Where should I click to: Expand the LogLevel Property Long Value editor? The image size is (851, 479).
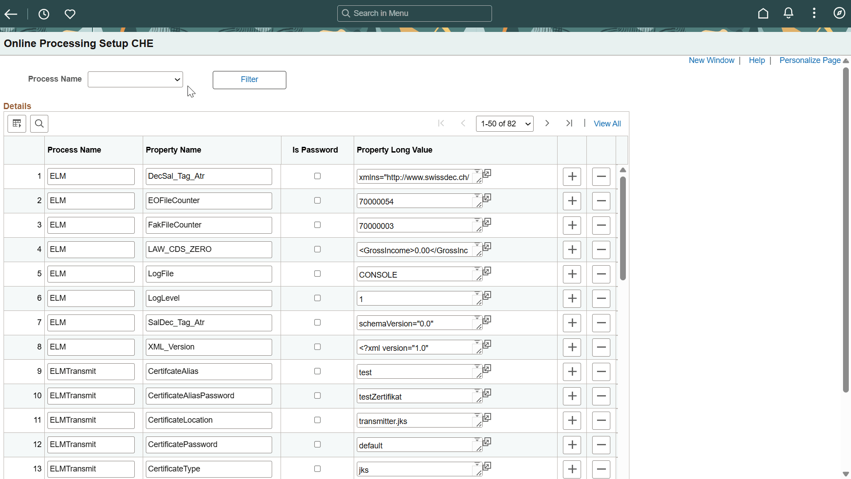pos(487,295)
